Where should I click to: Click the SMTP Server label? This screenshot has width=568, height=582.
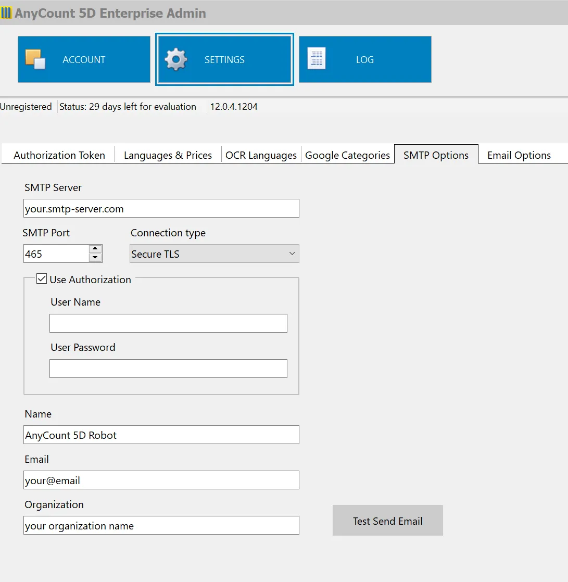(x=53, y=187)
